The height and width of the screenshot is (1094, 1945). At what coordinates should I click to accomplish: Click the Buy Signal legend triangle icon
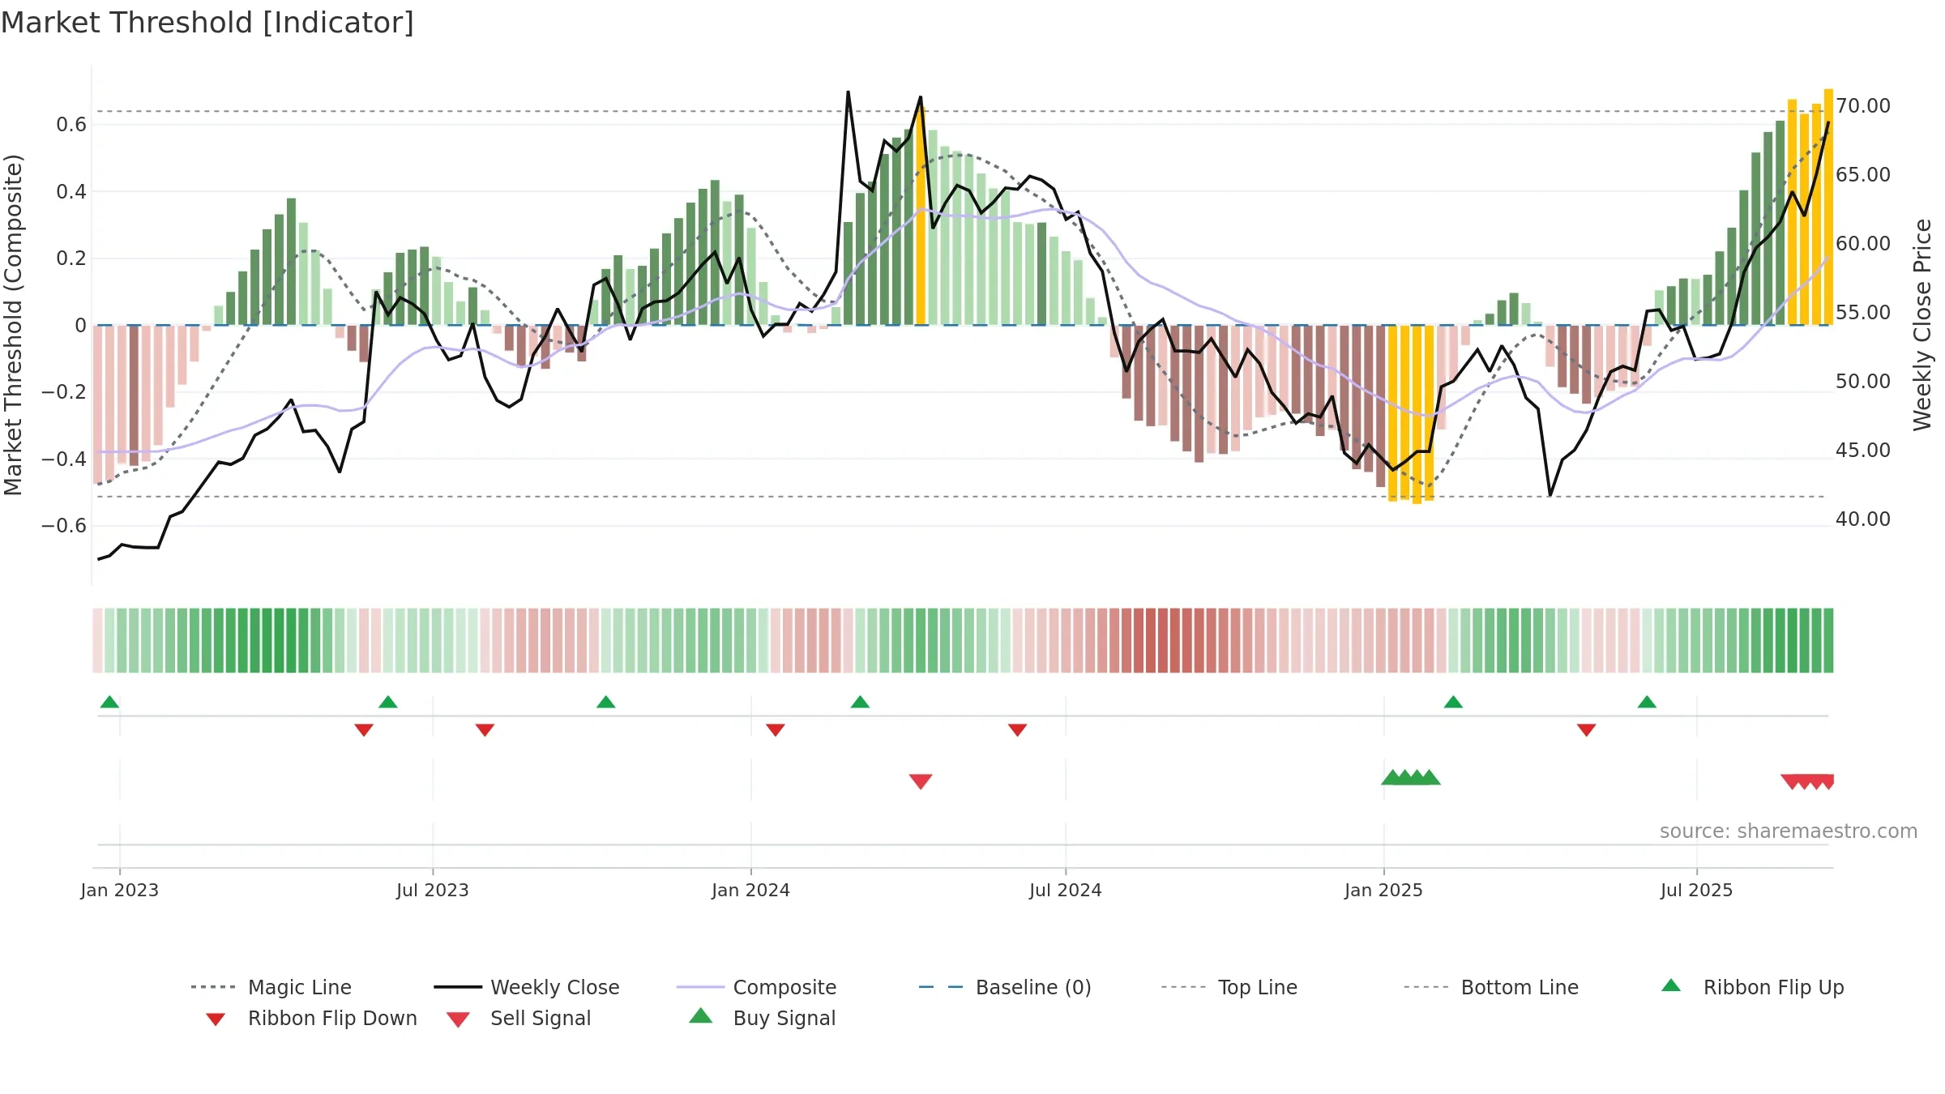point(701,1015)
